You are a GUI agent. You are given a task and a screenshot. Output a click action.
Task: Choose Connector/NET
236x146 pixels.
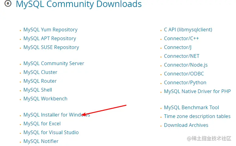click(182, 56)
